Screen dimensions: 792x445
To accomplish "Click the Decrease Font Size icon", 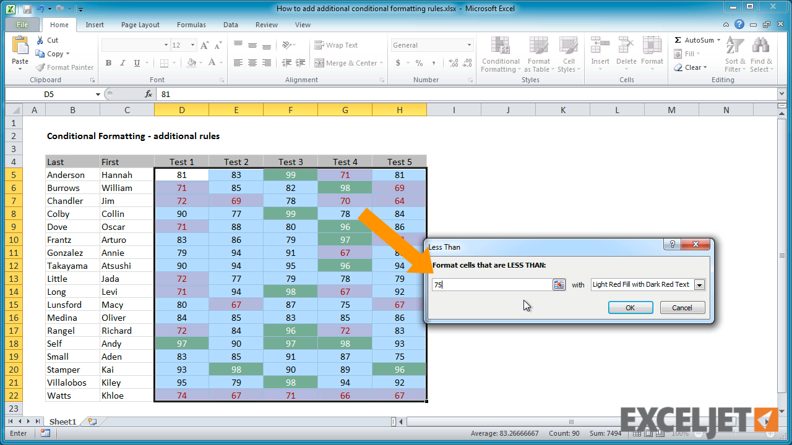I will coord(218,45).
